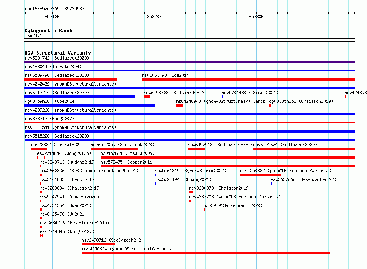This screenshot has height=269, width=367.
Task: Click nsv3349713 (Audano2019) label
Action: 68,162
